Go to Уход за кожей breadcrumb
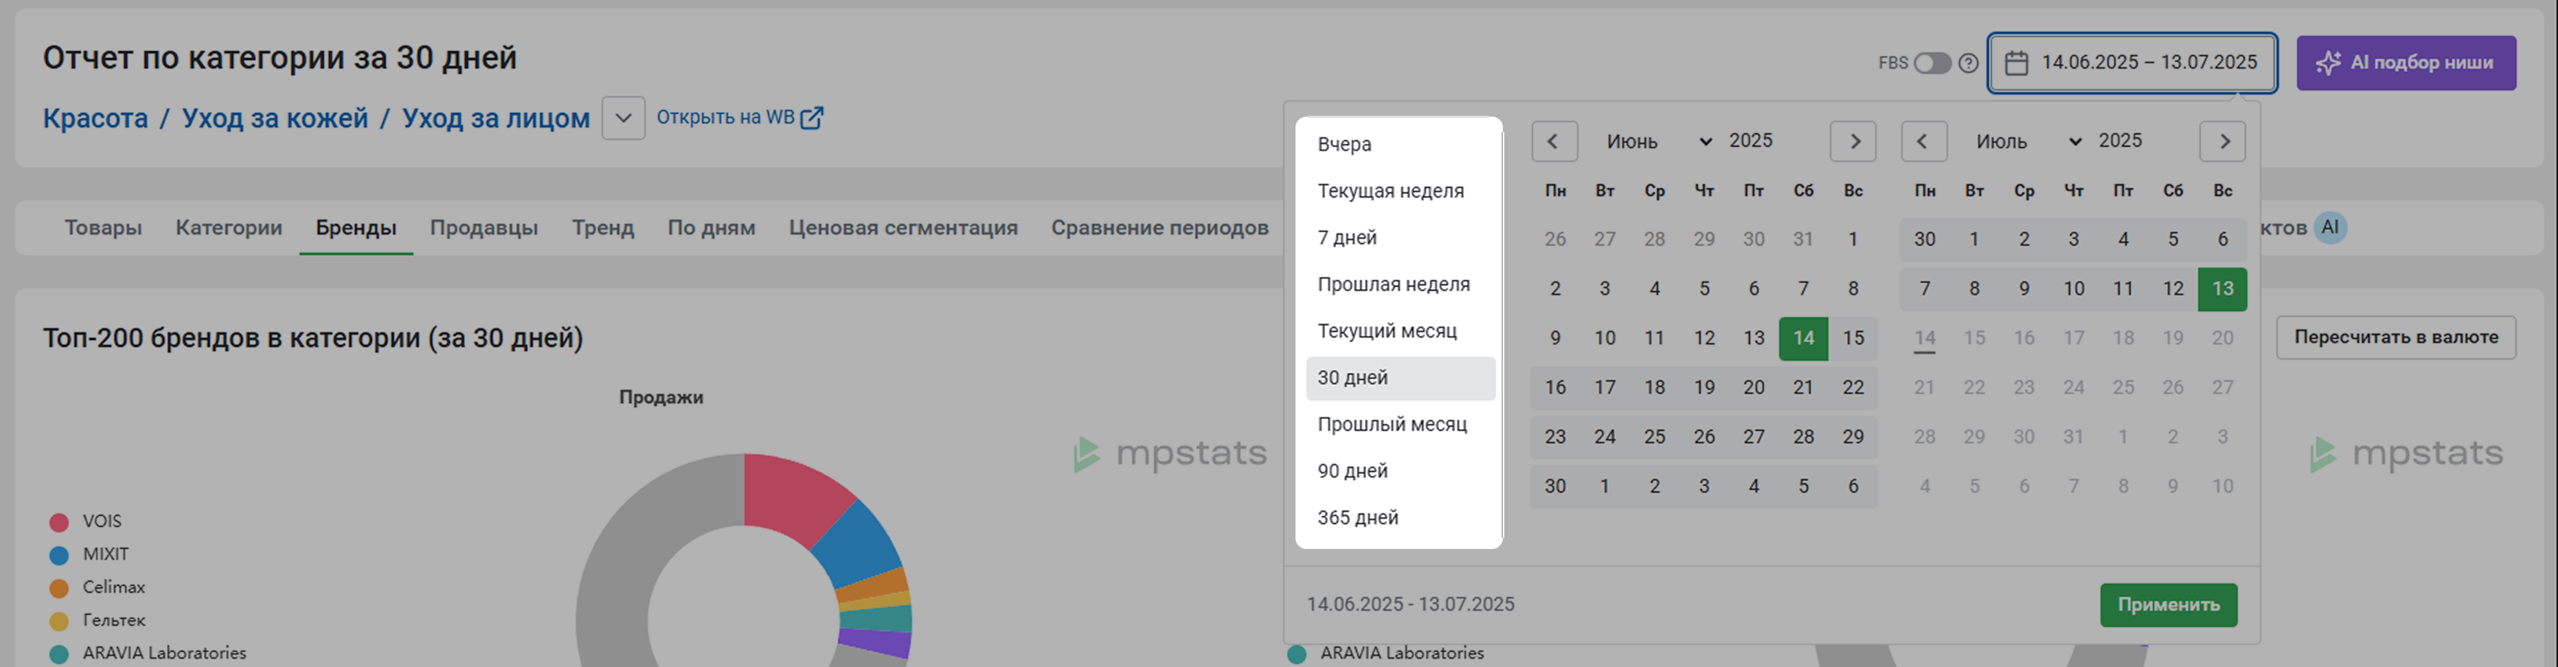The height and width of the screenshot is (667, 2558). (275, 118)
